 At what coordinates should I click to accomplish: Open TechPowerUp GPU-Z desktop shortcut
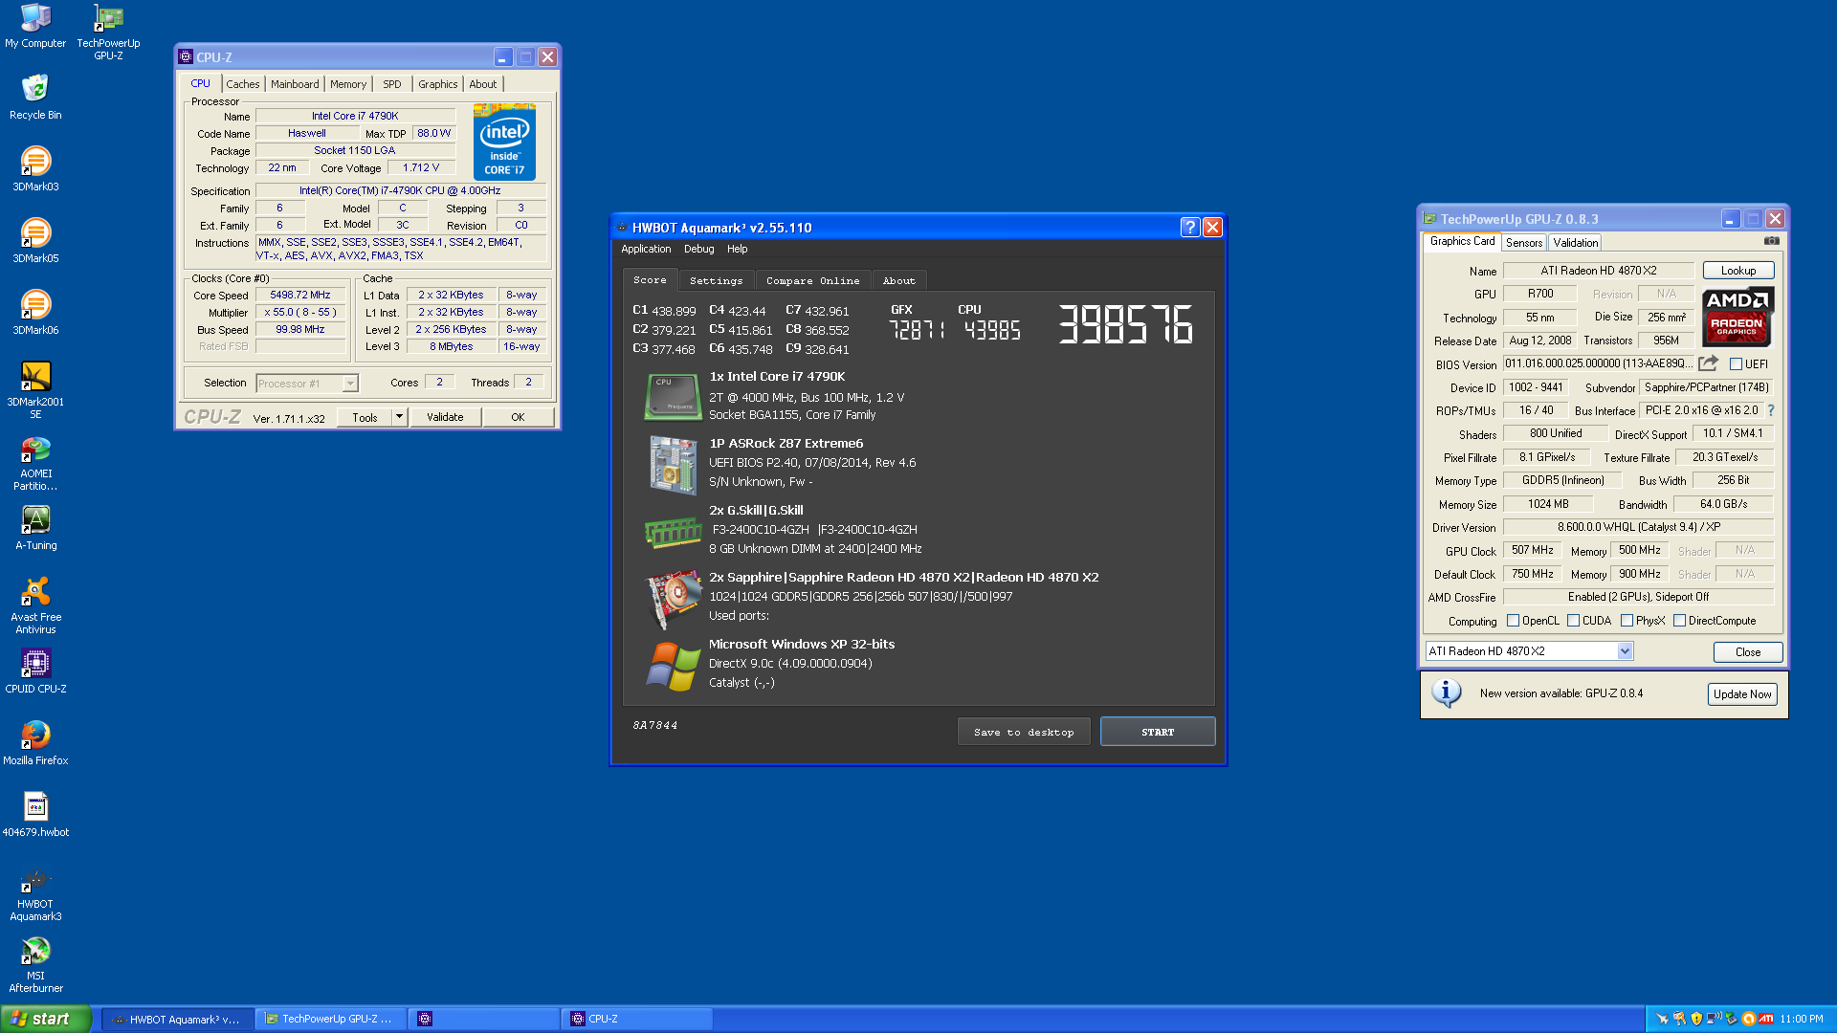click(108, 32)
